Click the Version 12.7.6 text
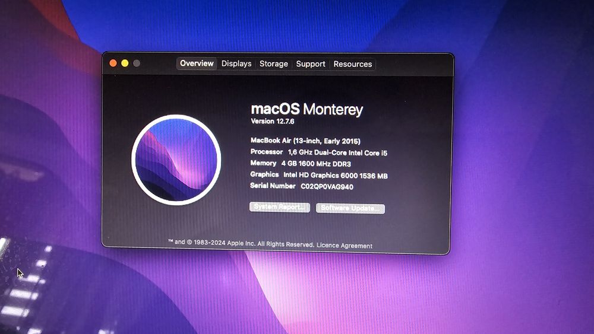 (273, 121)
